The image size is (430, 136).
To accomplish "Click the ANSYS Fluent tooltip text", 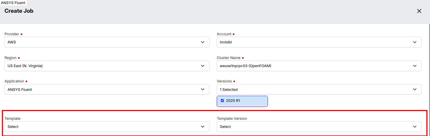I will [x=13, y=3].
